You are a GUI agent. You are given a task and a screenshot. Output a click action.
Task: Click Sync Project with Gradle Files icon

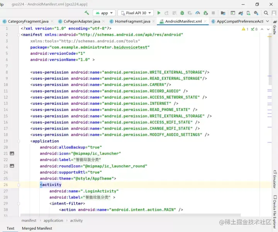241,13
